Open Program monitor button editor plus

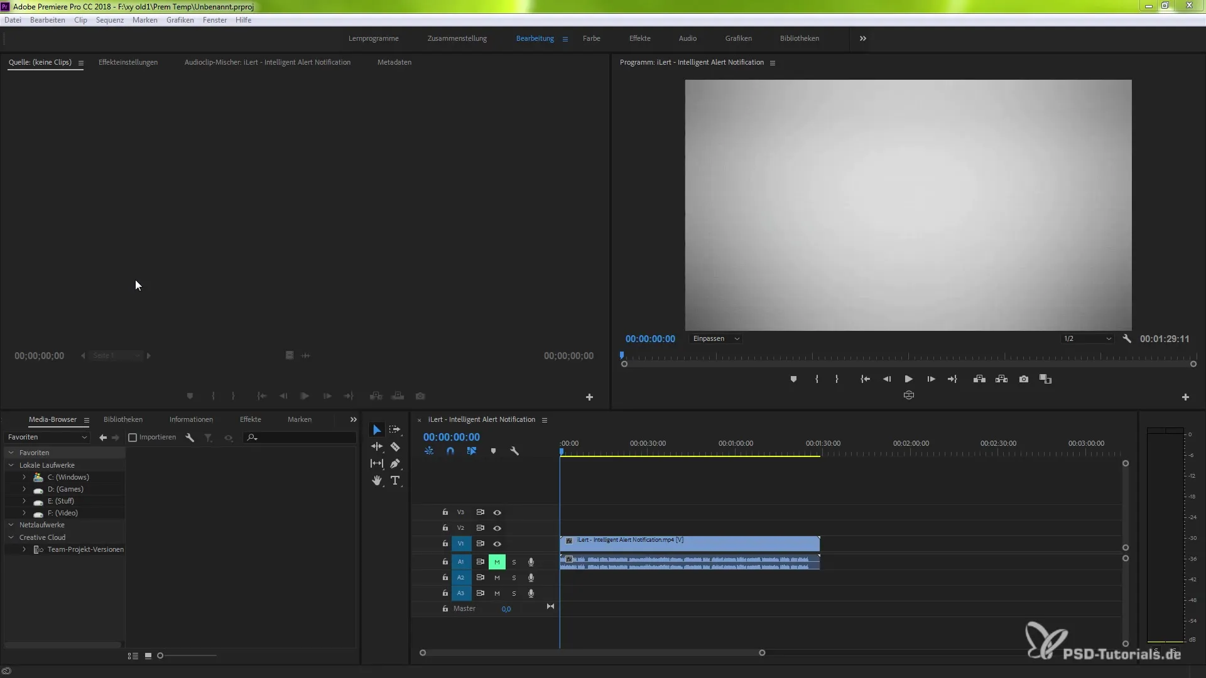point(1185,397)
